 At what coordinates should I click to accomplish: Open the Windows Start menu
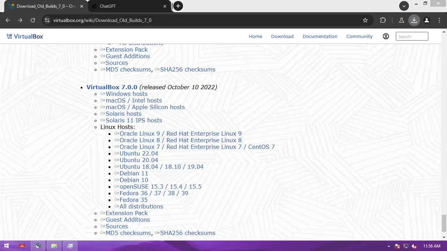point(6,246)
